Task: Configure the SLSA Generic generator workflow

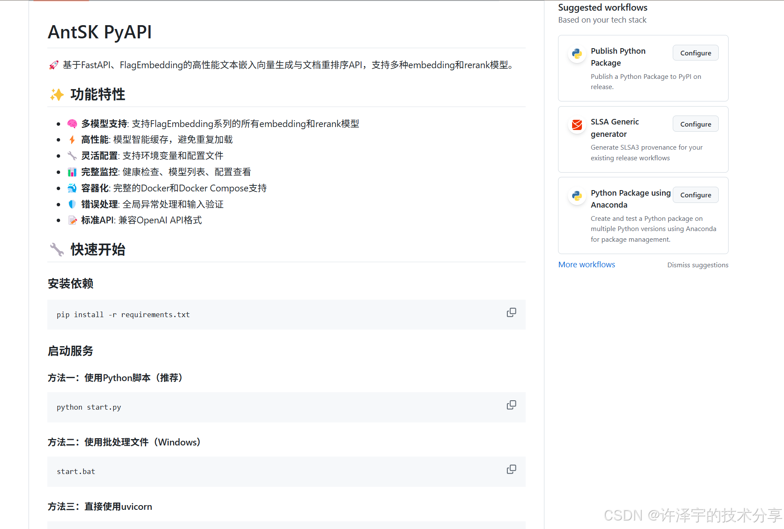Action: (x=695, y=124)
